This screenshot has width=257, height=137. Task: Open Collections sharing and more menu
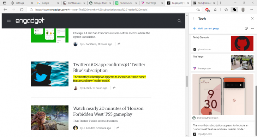pyautogui.click(x=252, y=29)
